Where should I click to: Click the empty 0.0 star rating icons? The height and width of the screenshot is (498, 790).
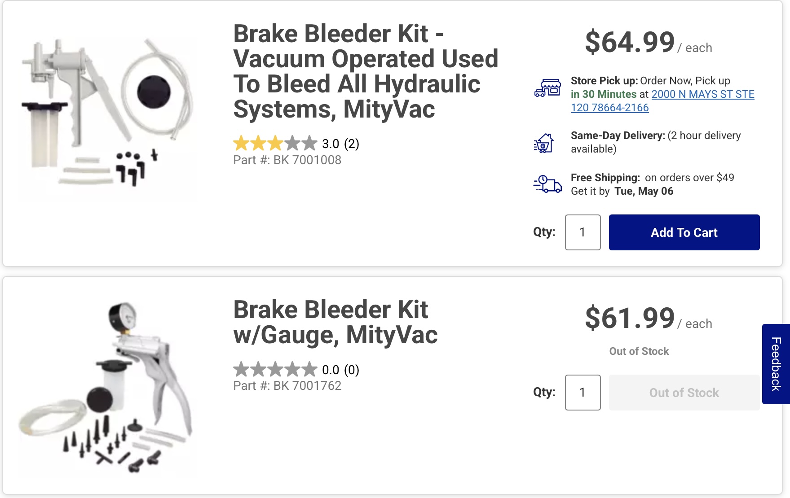tap(275, 370)
